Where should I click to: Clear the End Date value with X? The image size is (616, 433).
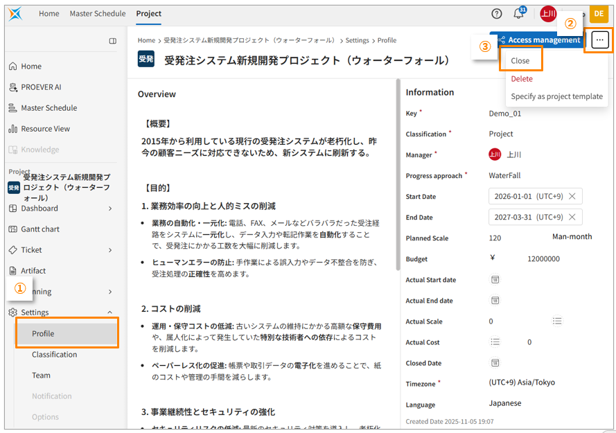pyautogui.click(x=572, y=217)
